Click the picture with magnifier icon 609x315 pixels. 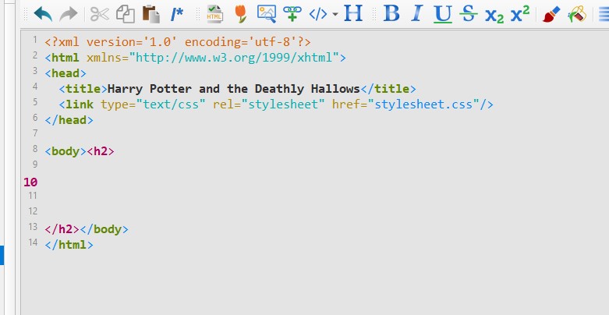[x=267, y=14]
